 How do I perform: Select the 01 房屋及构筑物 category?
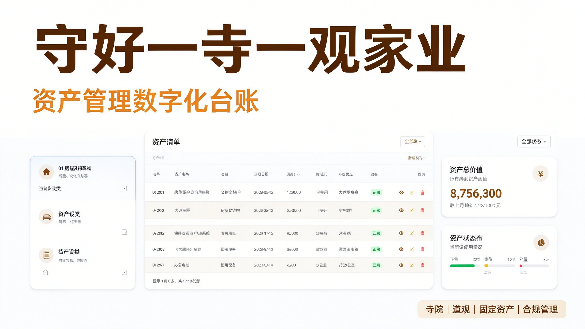pos(83,178)
